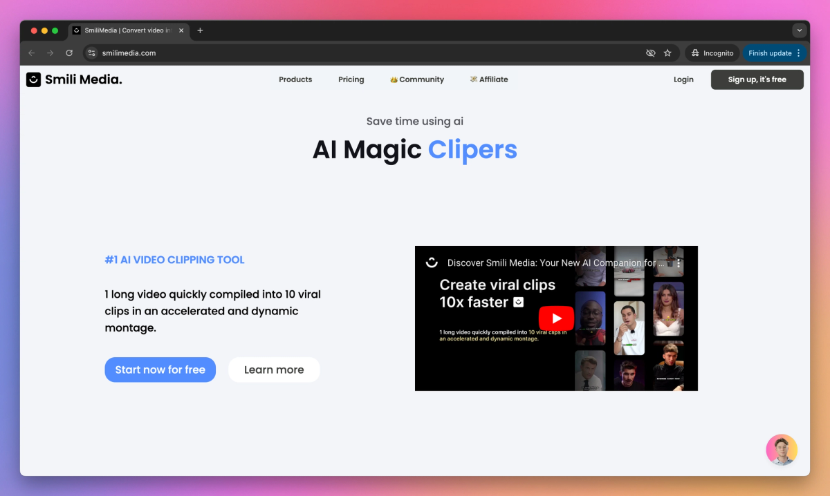The width and height of the screenshot is (830, 496).
Task: Open new tab with plus icon
Action: 200,30
